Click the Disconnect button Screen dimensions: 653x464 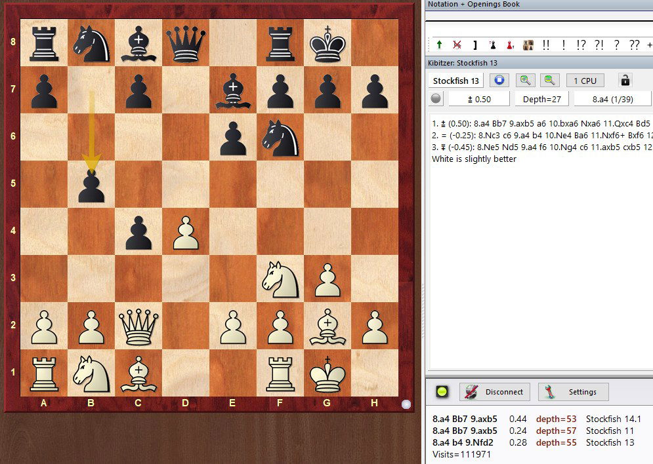click(495, 392)
